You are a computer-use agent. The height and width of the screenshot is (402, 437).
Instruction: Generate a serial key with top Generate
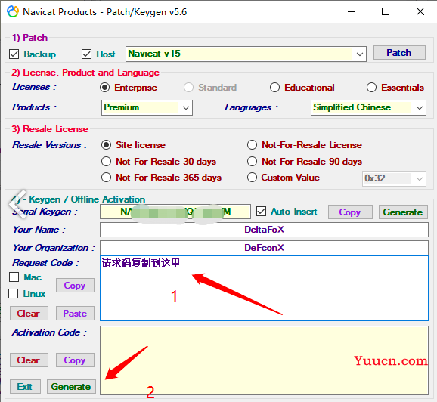(x=403, y=212)
